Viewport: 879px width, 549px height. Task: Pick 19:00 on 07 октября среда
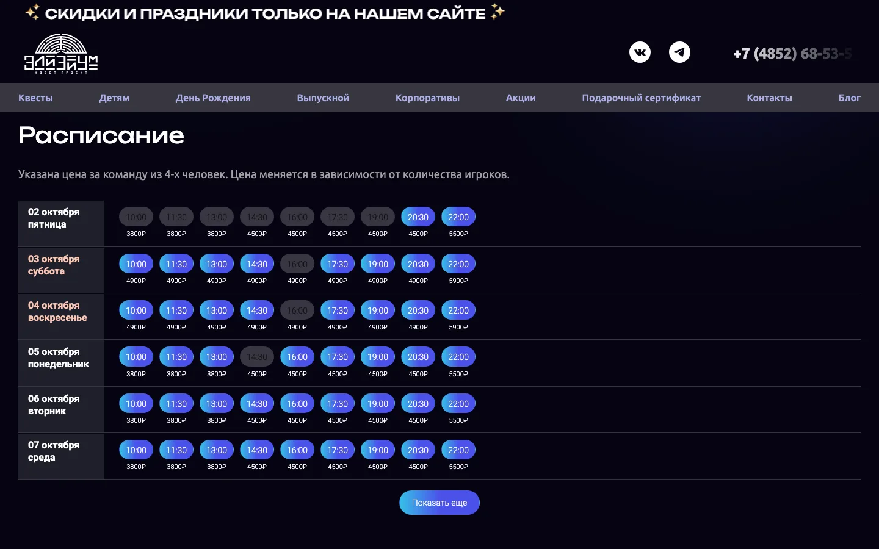point(378,450)
